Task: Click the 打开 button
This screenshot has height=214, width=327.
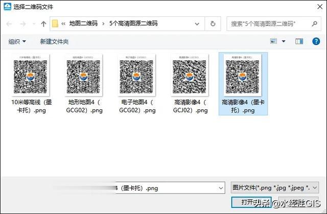Action: pyautogui.click(x=251, y=202)
